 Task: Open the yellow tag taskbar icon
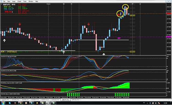pyautogui.click(x=37, y=103)
